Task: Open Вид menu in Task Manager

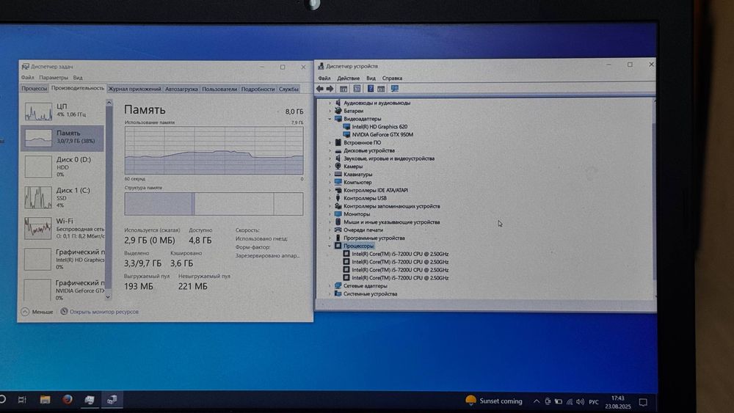Action: [x=78, y=78]
